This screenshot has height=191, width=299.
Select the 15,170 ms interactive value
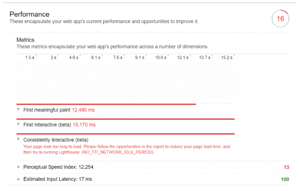click(84, 125)
